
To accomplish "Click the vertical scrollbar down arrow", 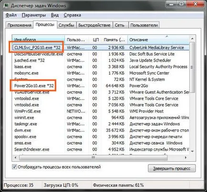I will click(x=192, y=151).
